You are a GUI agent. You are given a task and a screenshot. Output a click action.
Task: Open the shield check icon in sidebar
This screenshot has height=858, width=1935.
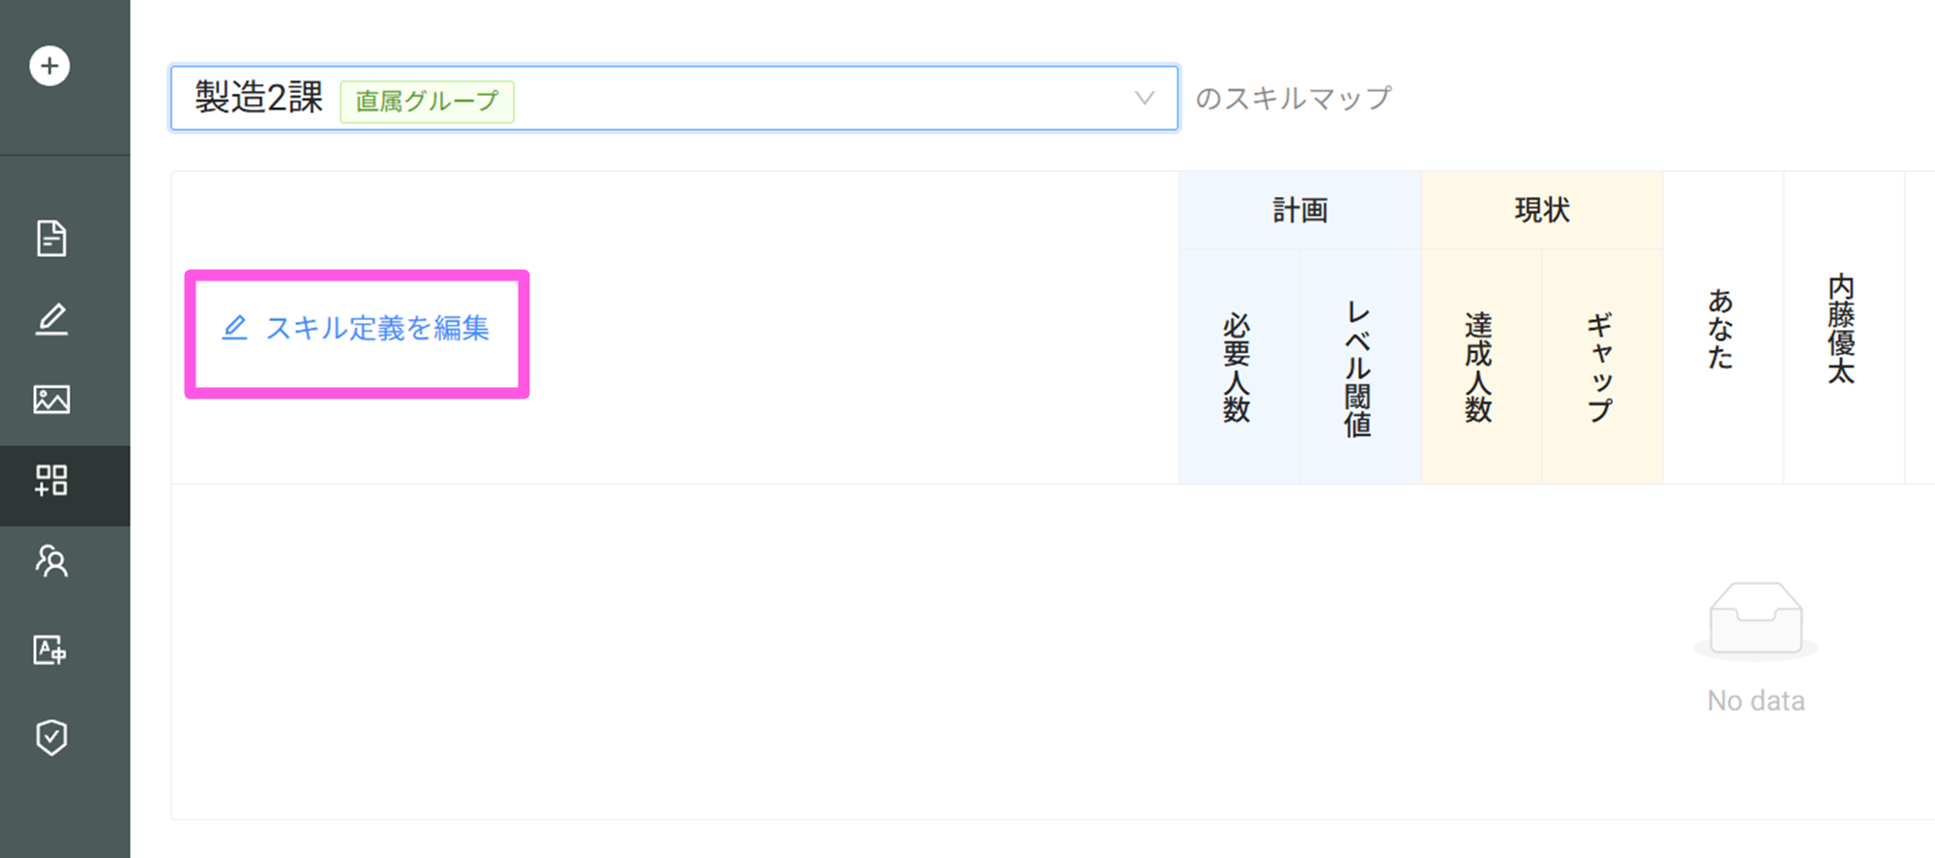coord(51,737)
